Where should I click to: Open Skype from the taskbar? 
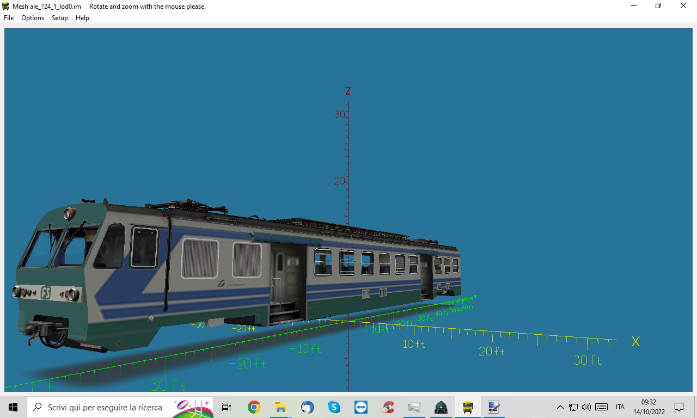pos(334,407)
